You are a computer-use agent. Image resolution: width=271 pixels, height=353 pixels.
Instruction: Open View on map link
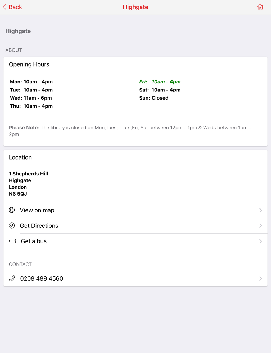point(135,210)
